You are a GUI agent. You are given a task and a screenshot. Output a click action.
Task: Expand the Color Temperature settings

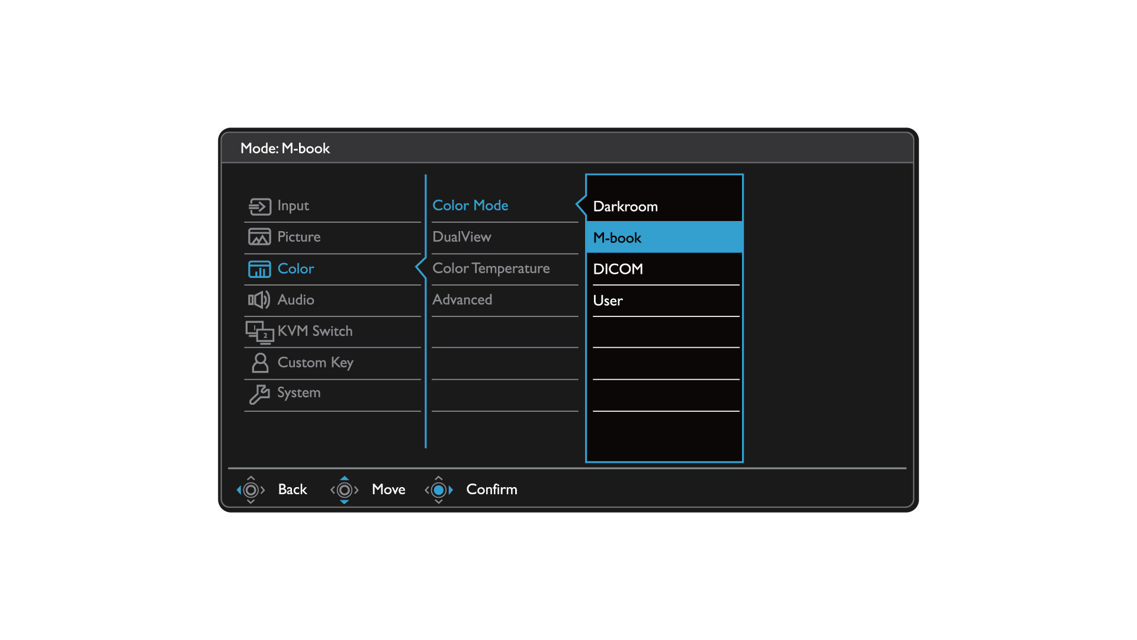tap(490, 268)
